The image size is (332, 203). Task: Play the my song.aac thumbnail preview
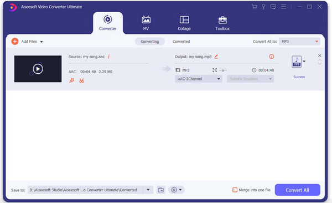[38, 69]
